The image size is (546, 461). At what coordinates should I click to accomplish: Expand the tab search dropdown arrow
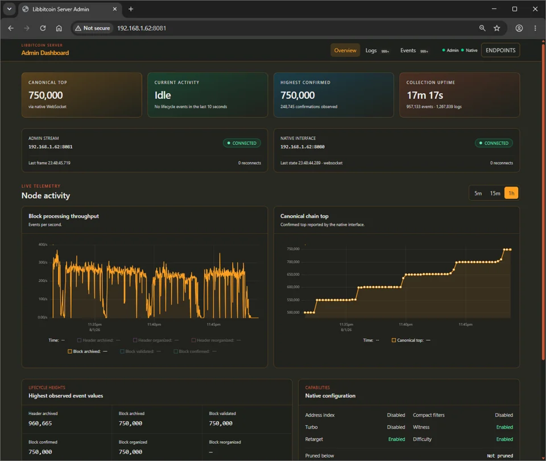click(x=10, y=9)
